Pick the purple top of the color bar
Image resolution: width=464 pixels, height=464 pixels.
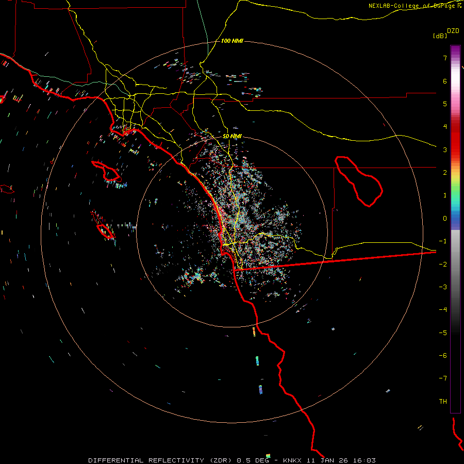click(455, 49)
